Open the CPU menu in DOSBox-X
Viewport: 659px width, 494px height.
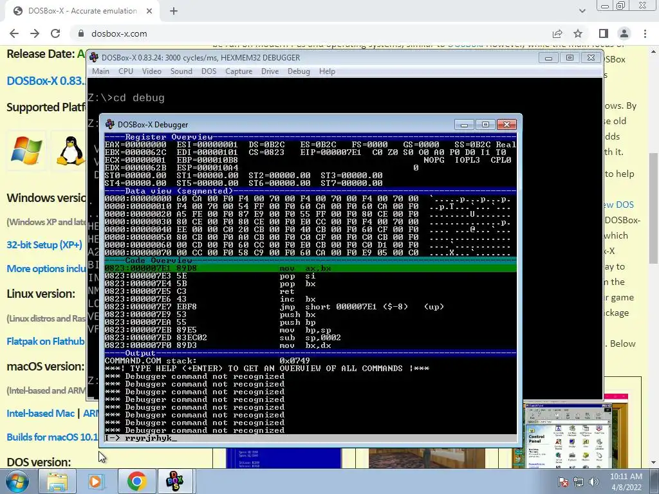125,71
